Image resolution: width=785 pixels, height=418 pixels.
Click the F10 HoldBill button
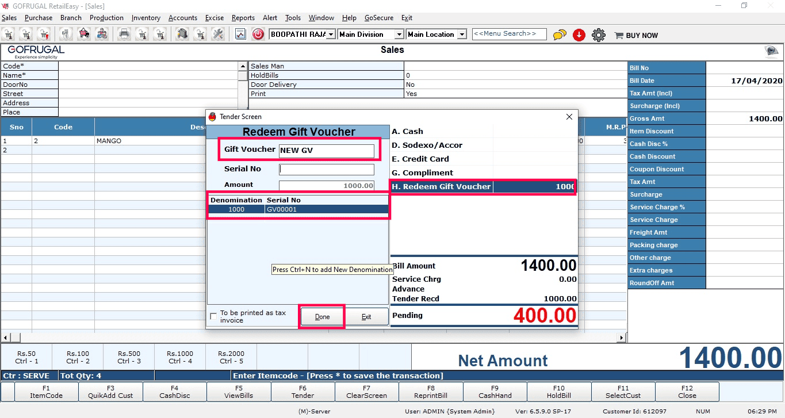559,392
